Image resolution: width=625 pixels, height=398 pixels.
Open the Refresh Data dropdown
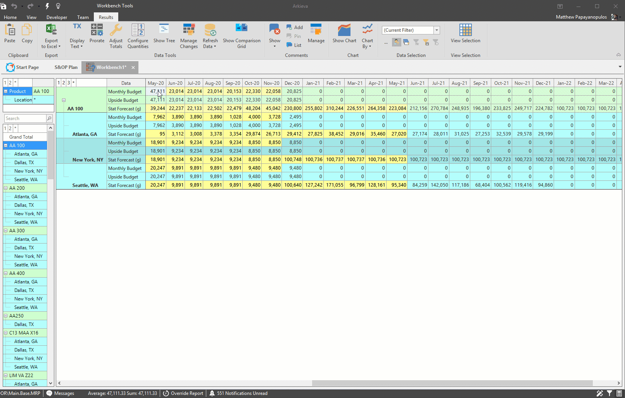click(210, 36)
